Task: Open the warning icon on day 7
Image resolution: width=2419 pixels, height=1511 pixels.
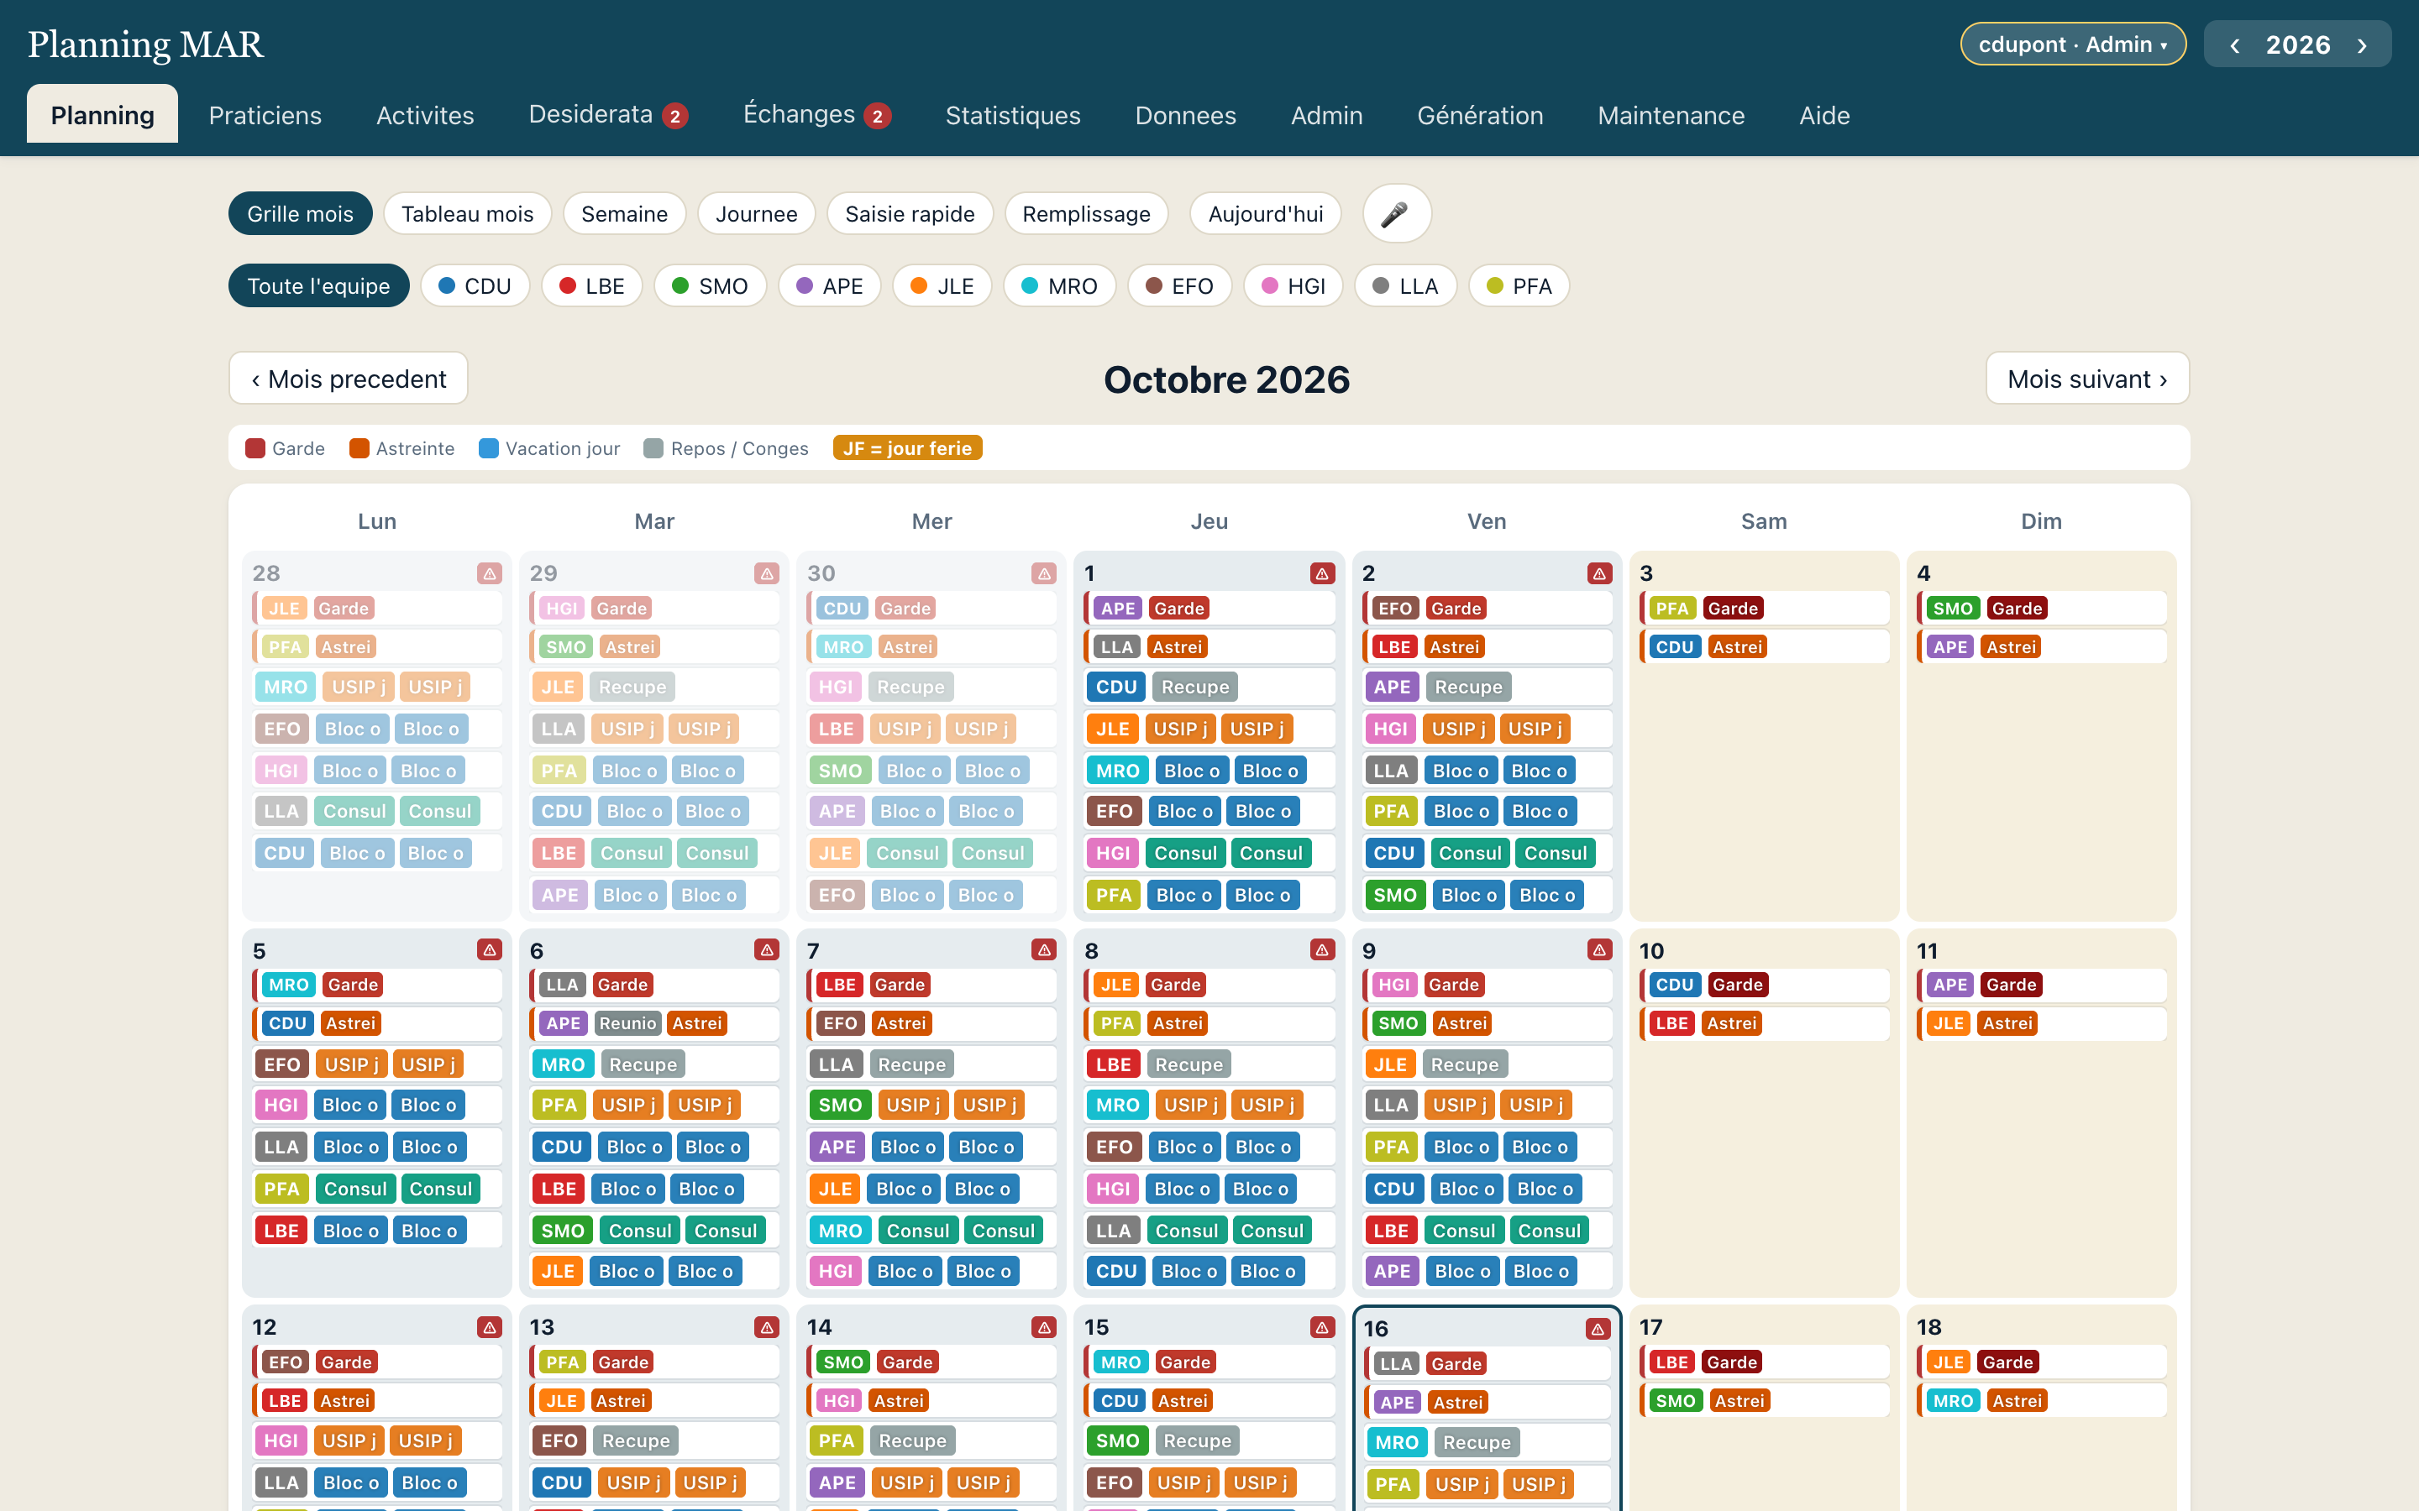Action: 1043,950
